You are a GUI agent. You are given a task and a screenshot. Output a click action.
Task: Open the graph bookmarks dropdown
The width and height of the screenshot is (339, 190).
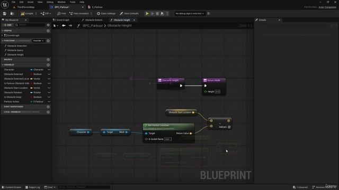(x=56, y=26)
